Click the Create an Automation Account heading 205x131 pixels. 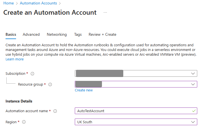coord(50,12)
